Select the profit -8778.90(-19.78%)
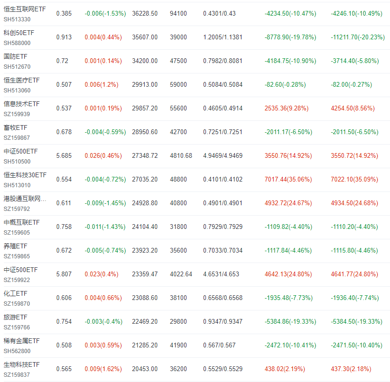390x382 pixels. pyautogui.click(x=290, y=37)
